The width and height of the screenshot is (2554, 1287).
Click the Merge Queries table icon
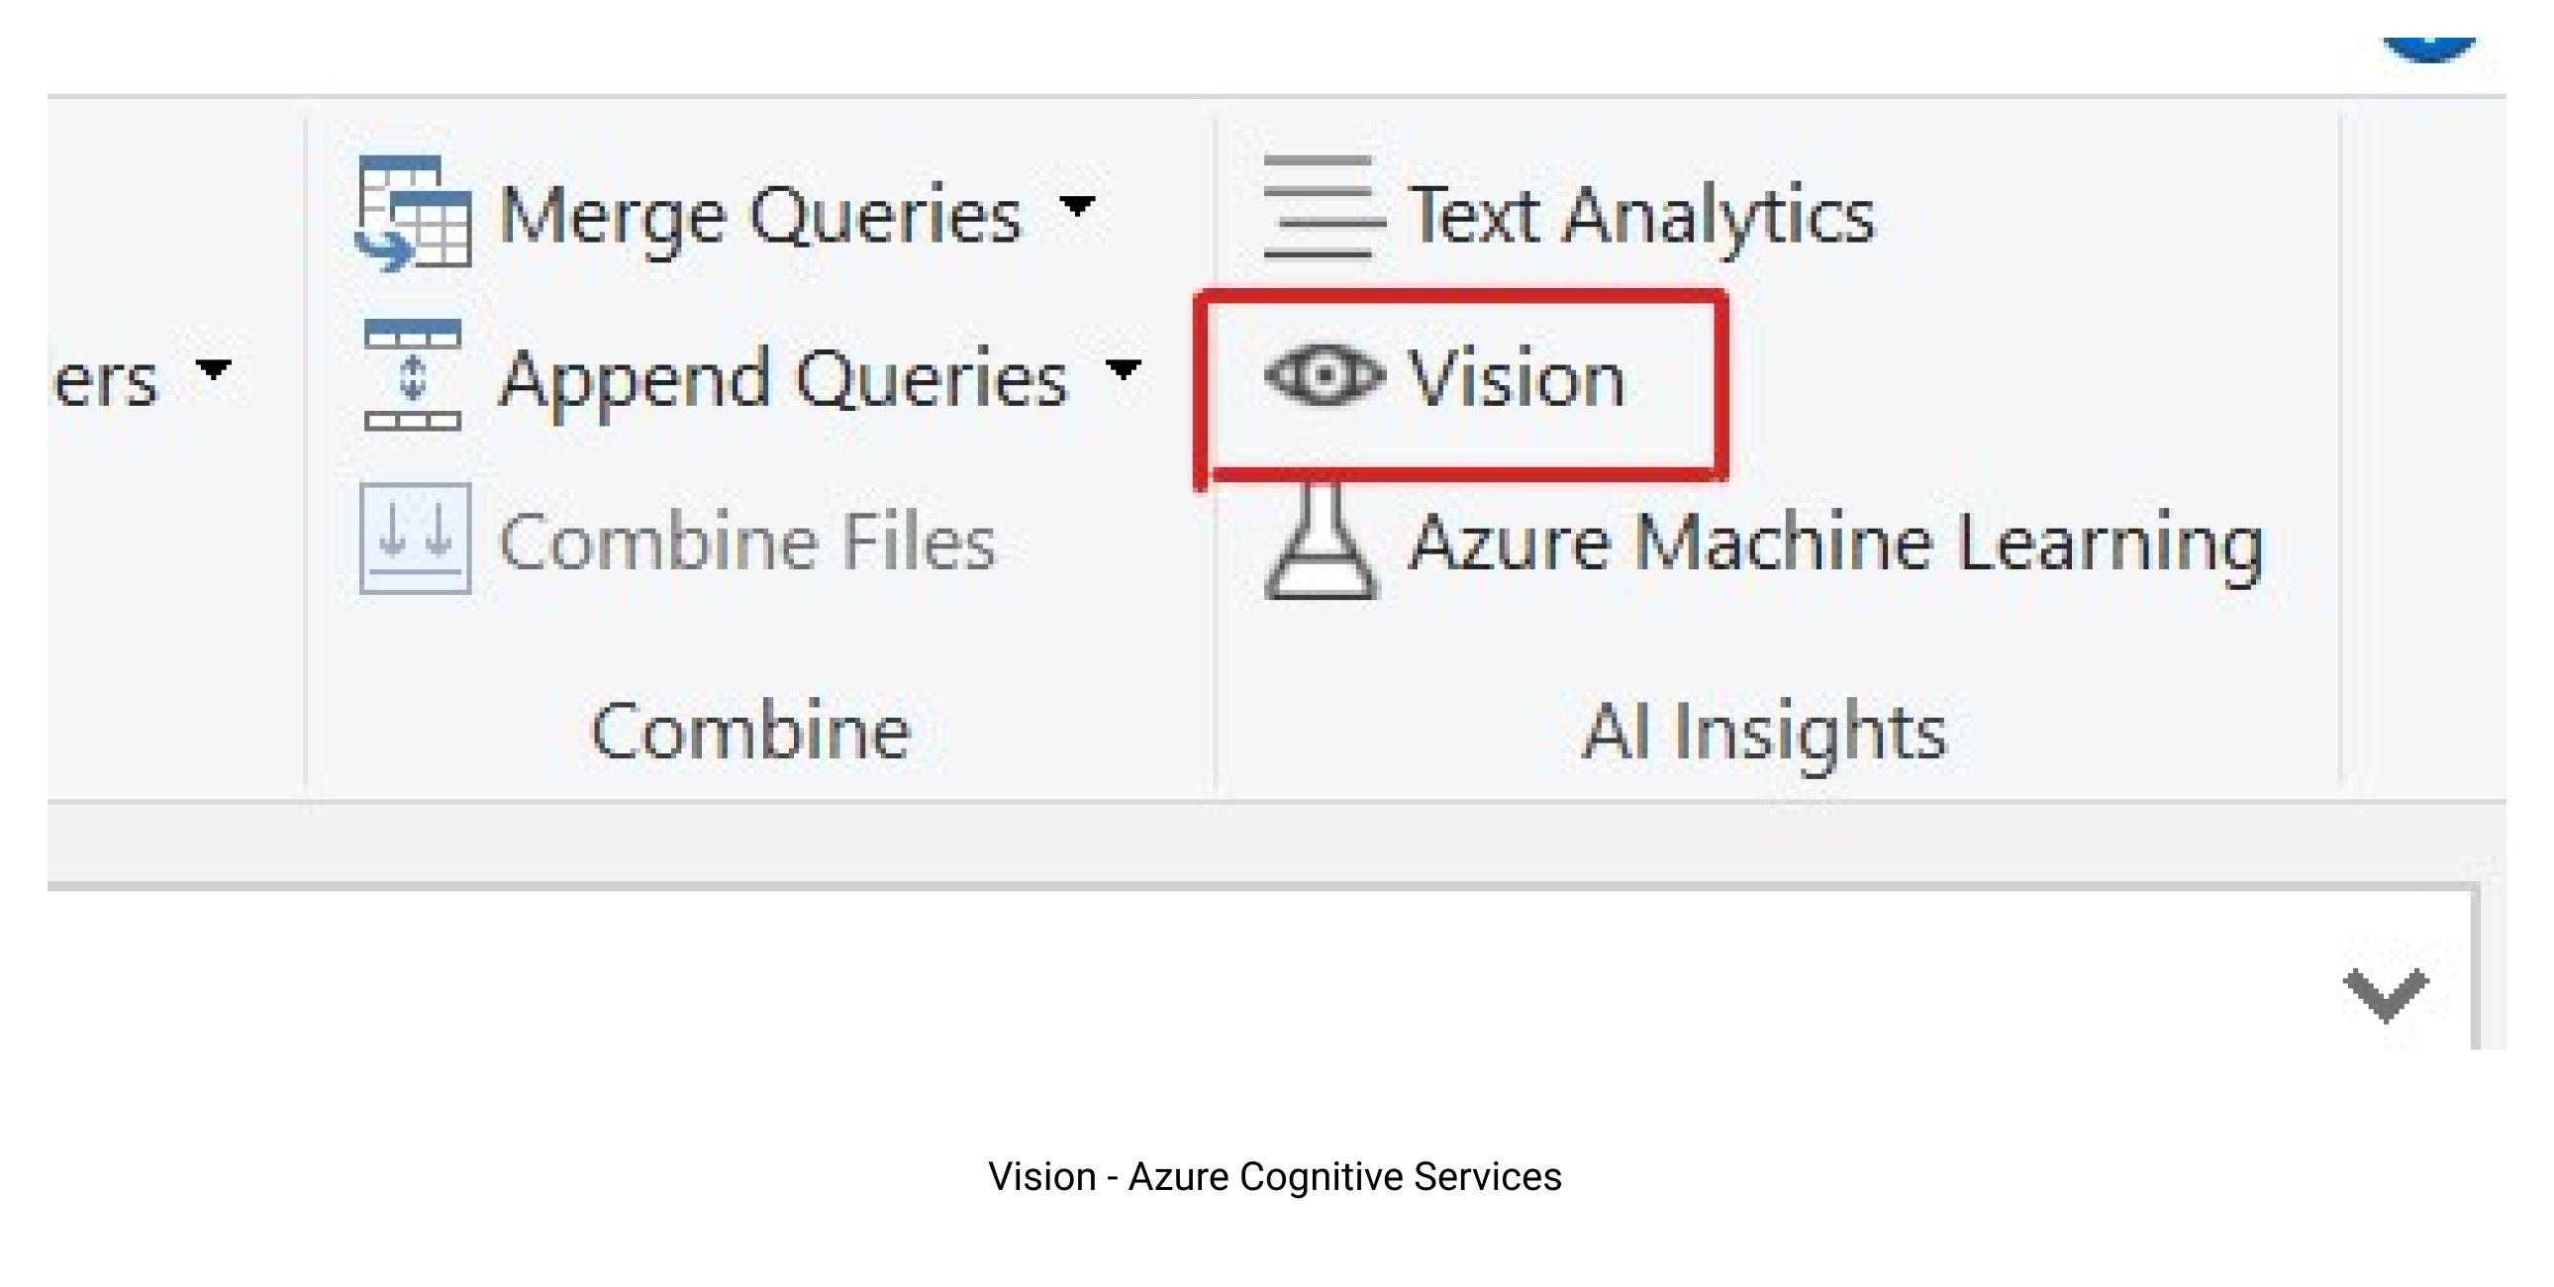click(414, 212)
